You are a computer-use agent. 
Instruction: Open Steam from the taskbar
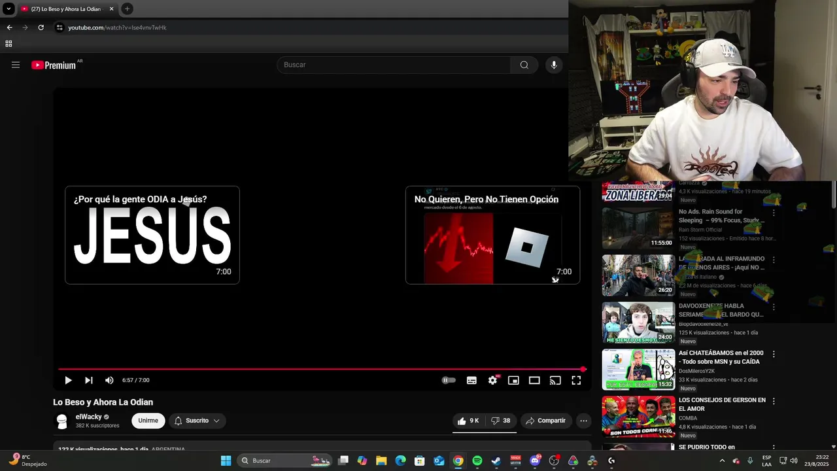click(x=496, y=461)
